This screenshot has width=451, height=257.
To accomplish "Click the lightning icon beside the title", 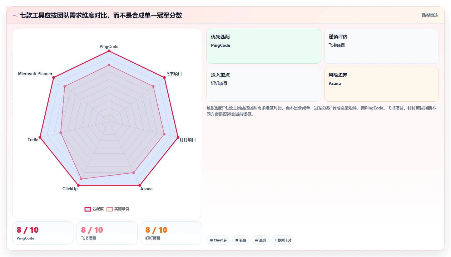I will [x=15, y=16].
